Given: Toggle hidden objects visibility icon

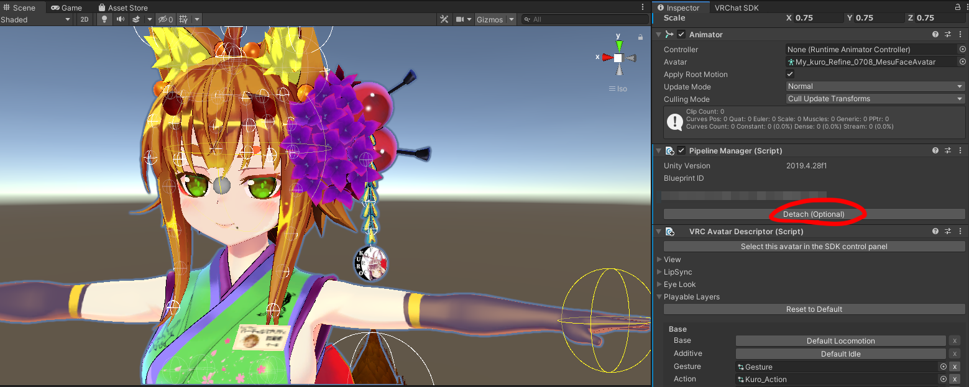Looking at the screenshot, I should [165, 19].
